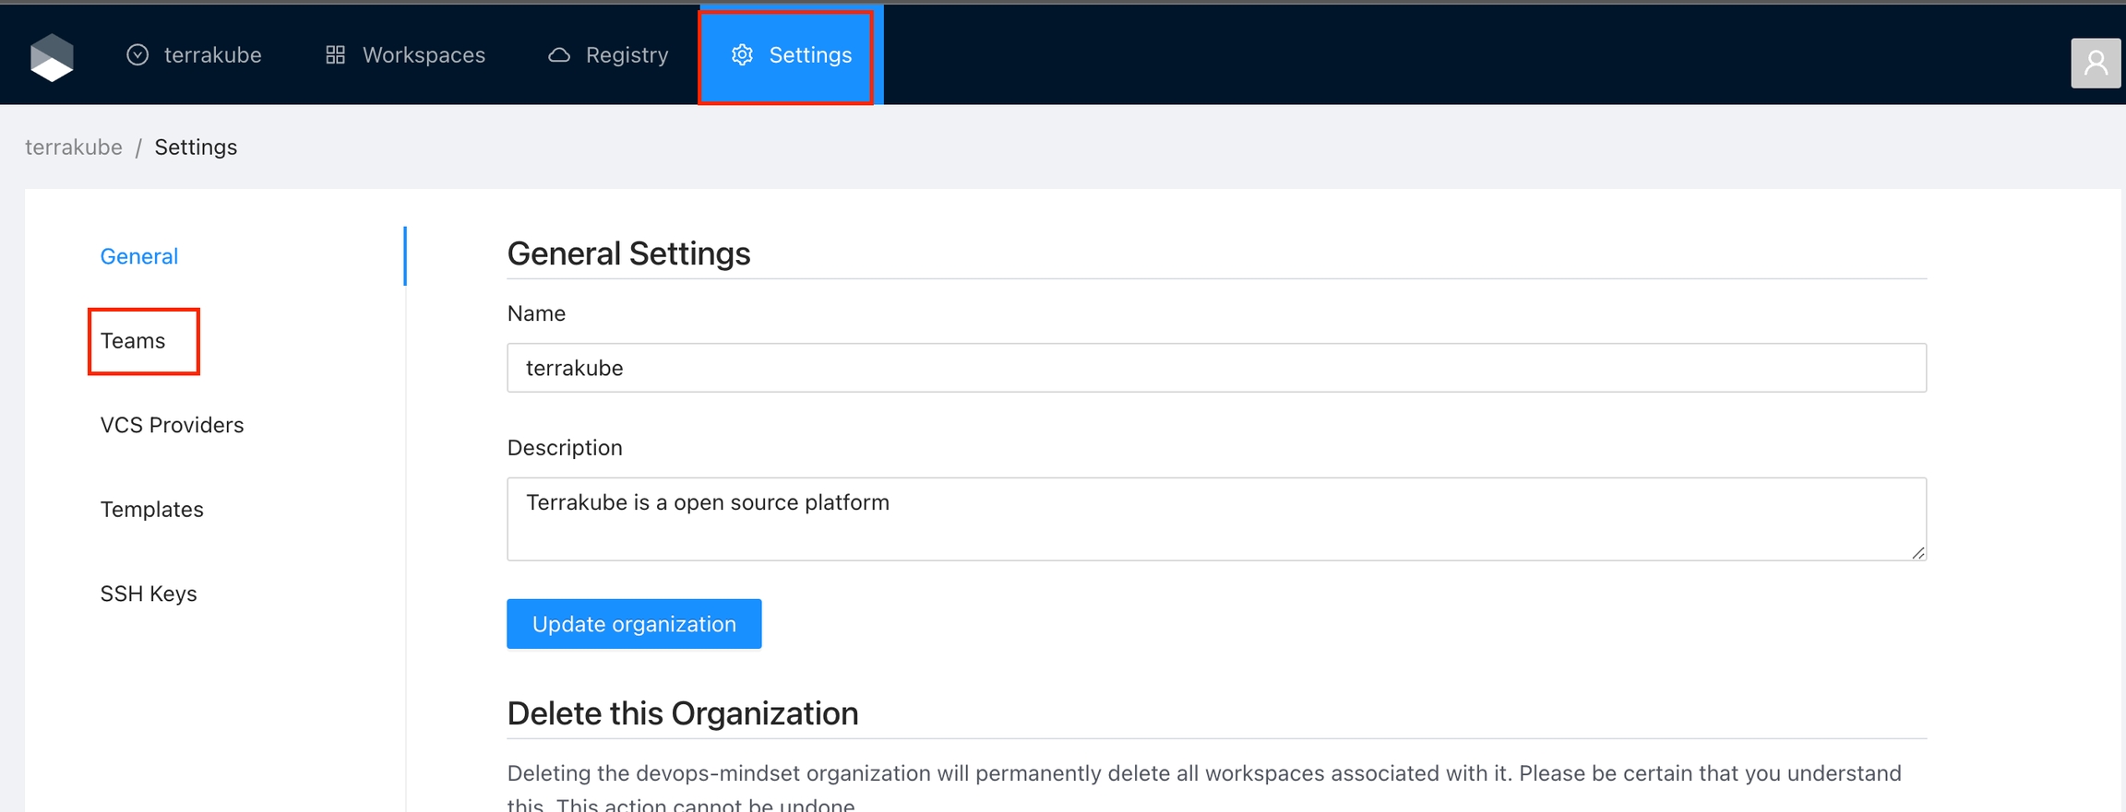
Task: Select the Settings menu label
Action: (810, 55)
